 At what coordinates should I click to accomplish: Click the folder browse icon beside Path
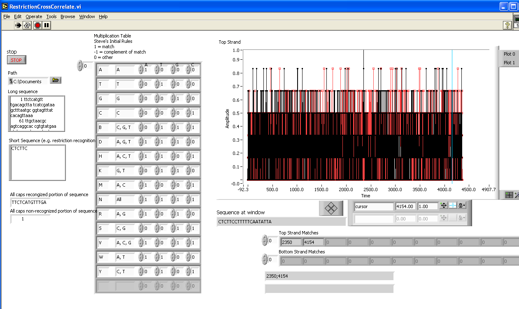click(56, 80)
